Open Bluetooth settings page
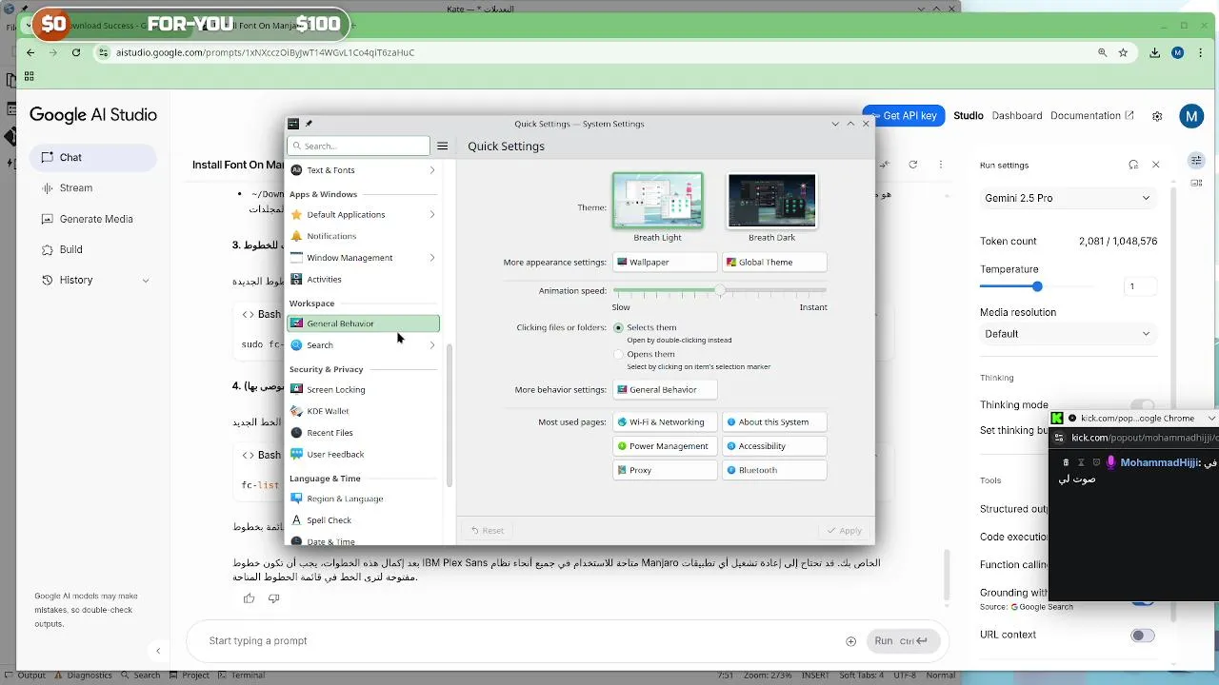The height and width of the screenshot is (685, 1219). tap(774, 470)
